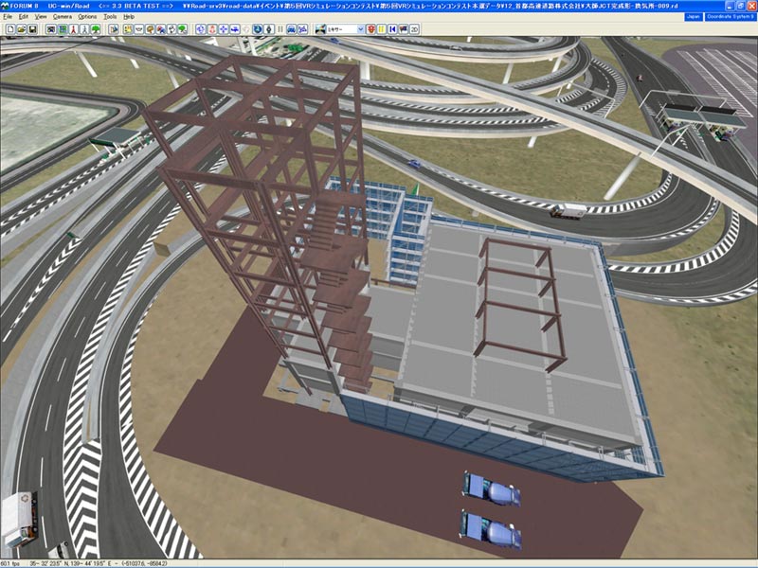The image size is (758, 568).
Task: Click the green map grid icon
Action: pos(63,29)
